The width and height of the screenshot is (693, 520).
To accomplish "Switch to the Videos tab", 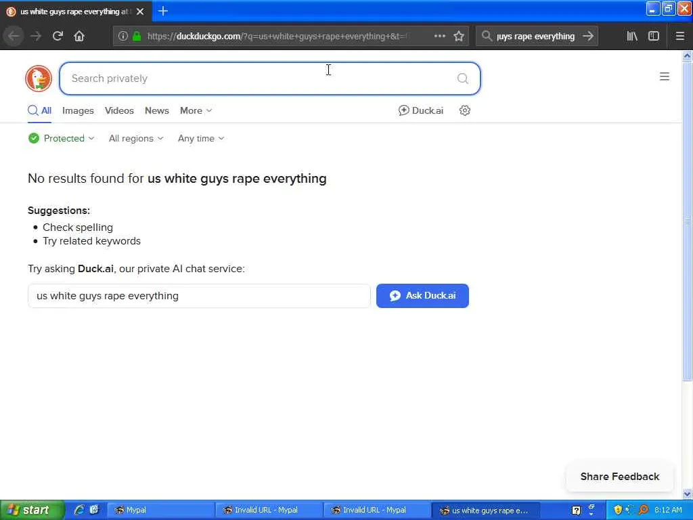I will point(119,110).
